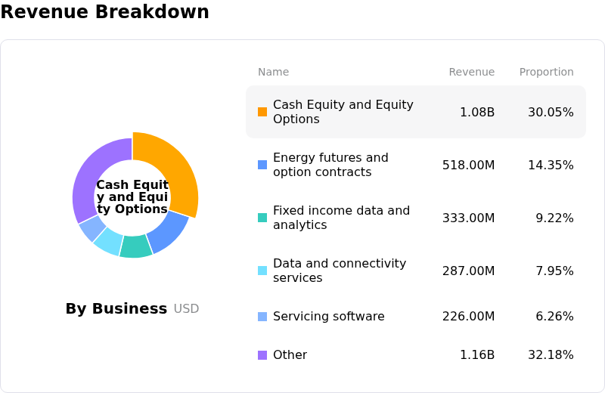
Task: Select the cyan Data connectivity donut segment
Action: coord(109,242)
